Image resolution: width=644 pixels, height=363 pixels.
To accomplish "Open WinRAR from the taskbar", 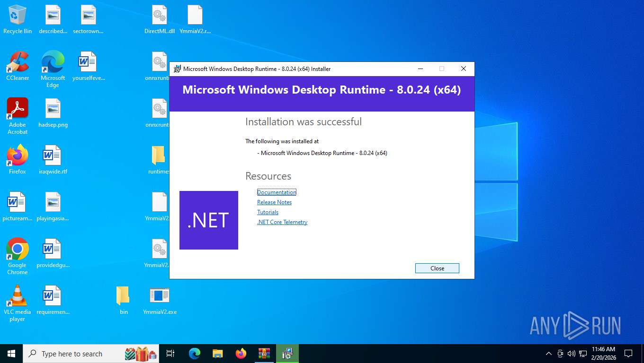I will click(264, 354).
